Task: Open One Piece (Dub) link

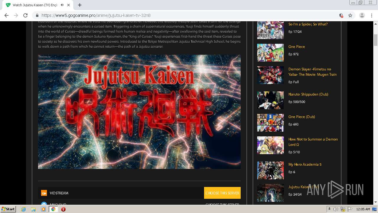Action: pos(302,117)
